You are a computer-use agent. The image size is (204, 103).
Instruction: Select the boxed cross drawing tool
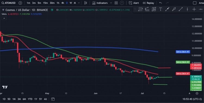coord(154,9)
